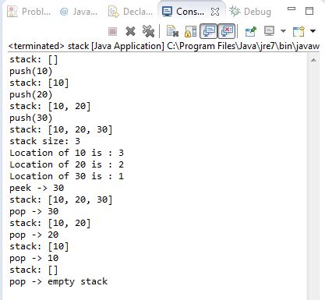Image resolution: width=325 pixels, height=300 pixels.
Task: Click 'Location of 20 is : 2' line
Action: [x=67, y=164]
